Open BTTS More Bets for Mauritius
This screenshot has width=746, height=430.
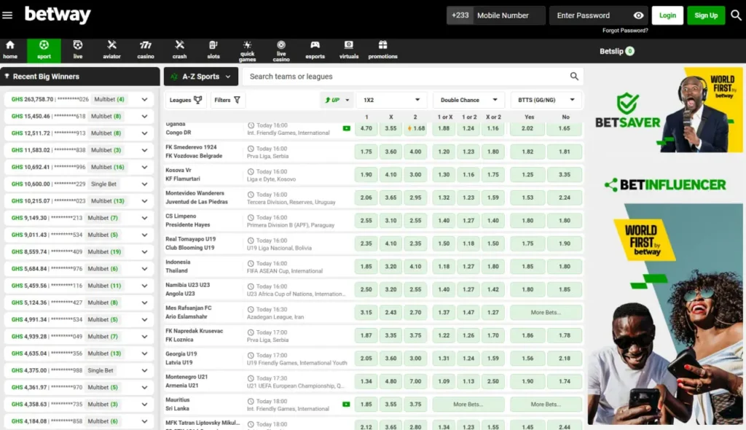click(546, 404)
